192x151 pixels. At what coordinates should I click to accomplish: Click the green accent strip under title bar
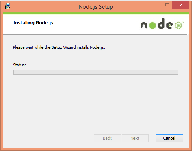pyautogui.click(x=96, y=13)
